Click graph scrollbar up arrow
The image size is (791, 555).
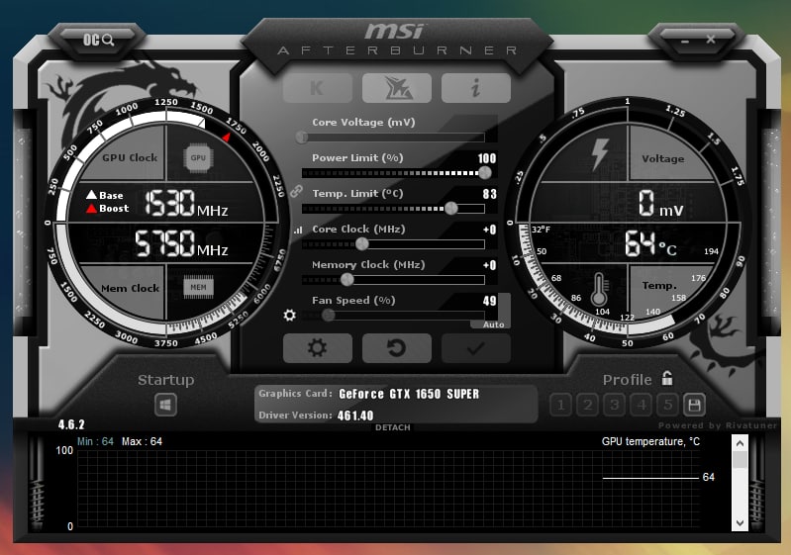click(x=740, y=443)
